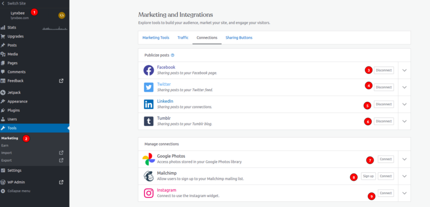Open the Sharing Buttons tab
The width and height of the screenshot is (430, 207).
(x=239, y=38)
